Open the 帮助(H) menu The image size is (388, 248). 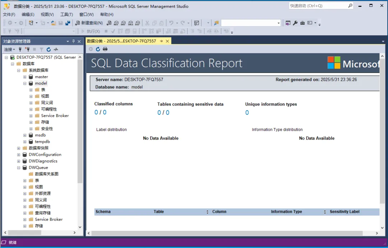tap(107, 14)
